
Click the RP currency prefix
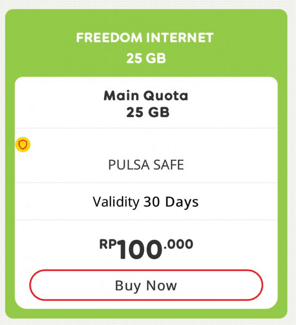[x=108, y=244]
